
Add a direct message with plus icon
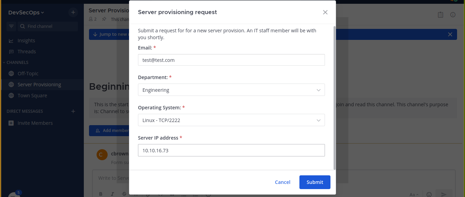[73, 111]
